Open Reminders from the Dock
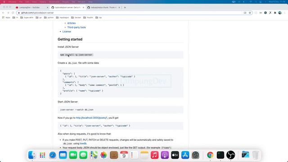 click(x=134, y=155)
